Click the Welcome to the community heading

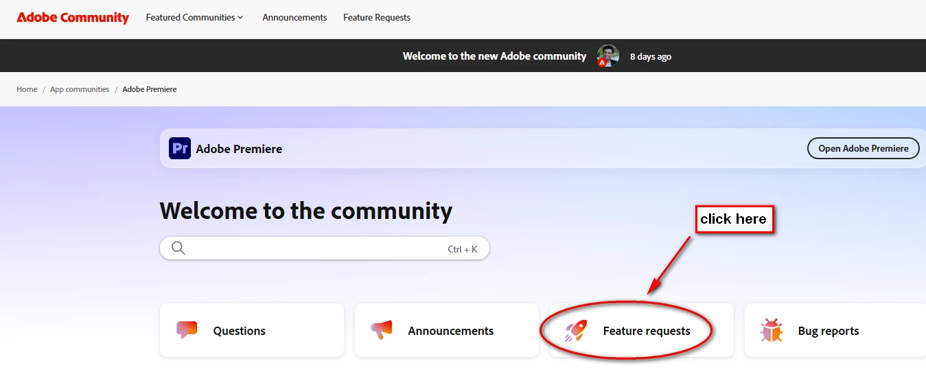(306, 211)
